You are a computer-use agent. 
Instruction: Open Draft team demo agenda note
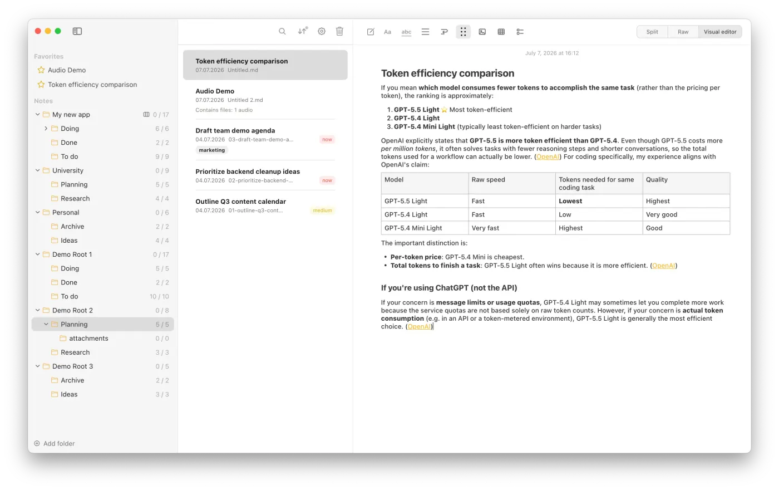point(265,140)
